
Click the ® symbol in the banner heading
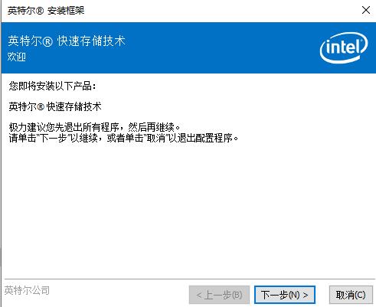[47, 41]
